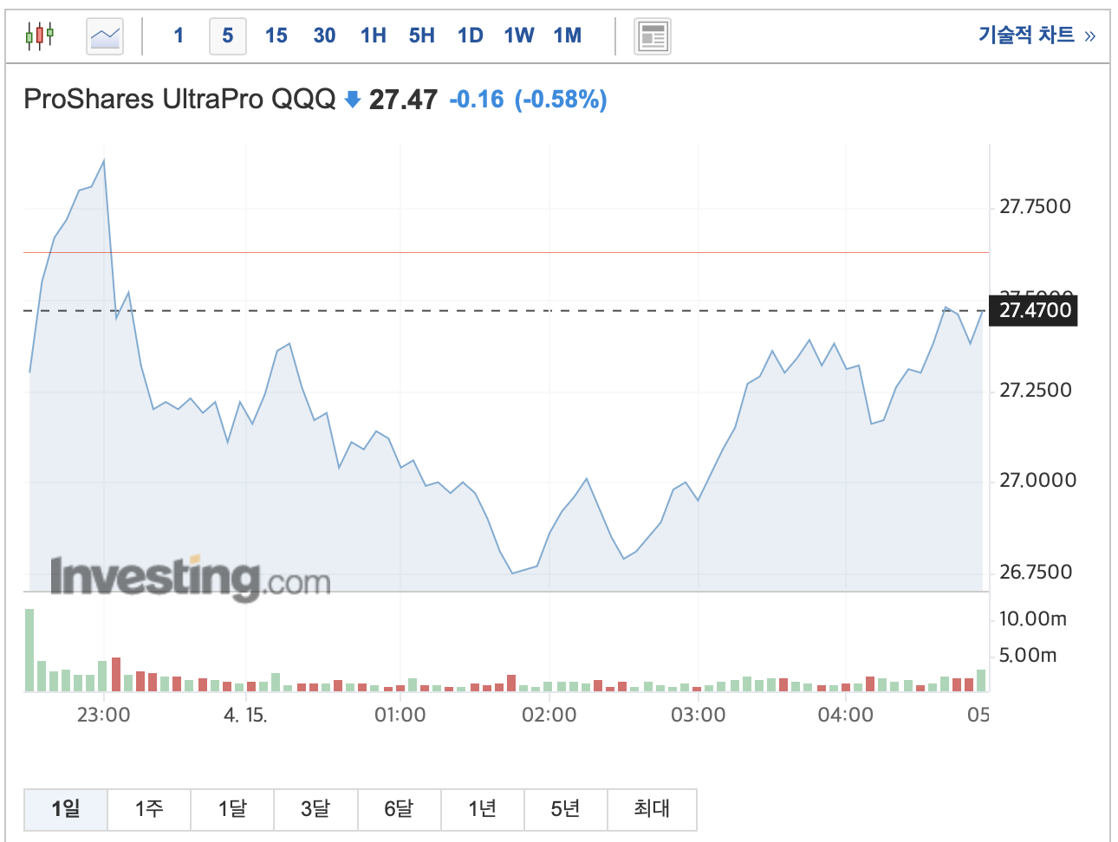Set interval to 1M
Image resolution: width=1118 pixels, height=842 pixels.
[568, 36]
